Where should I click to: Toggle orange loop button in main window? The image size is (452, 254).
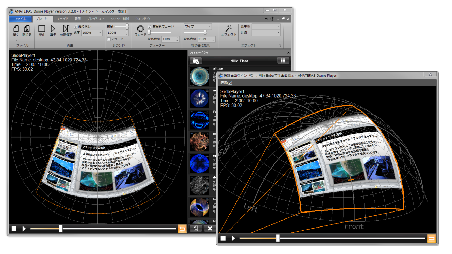pos(182,229)
